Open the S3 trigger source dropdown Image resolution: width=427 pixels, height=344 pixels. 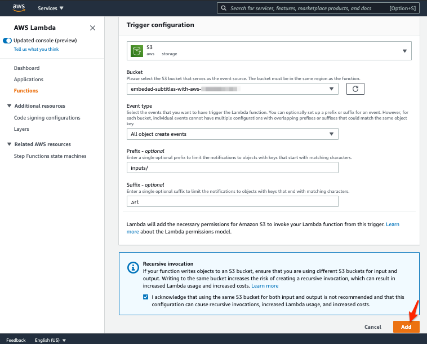pos(269,51)
